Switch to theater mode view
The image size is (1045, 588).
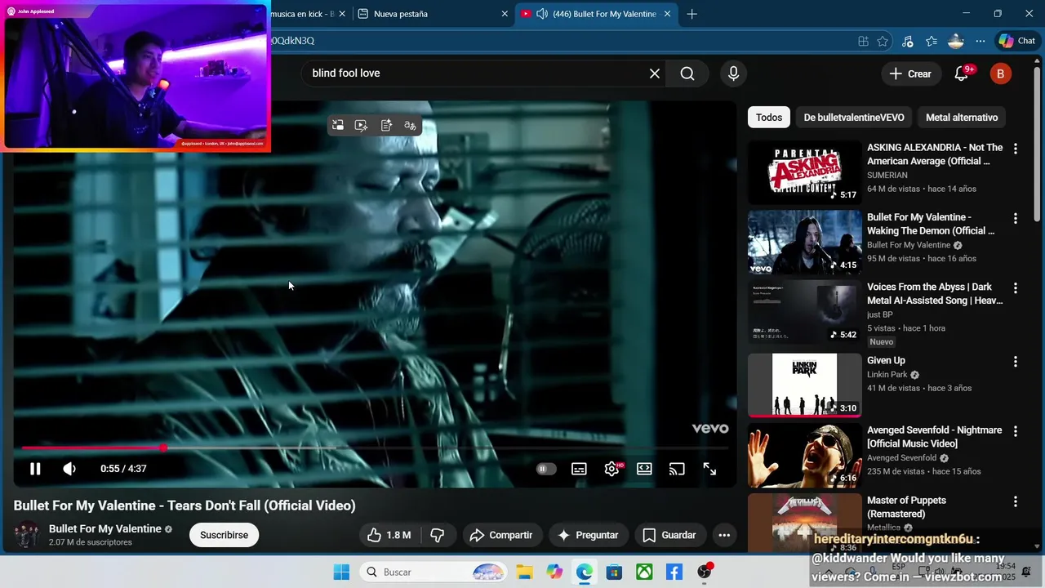pos(644,469)
